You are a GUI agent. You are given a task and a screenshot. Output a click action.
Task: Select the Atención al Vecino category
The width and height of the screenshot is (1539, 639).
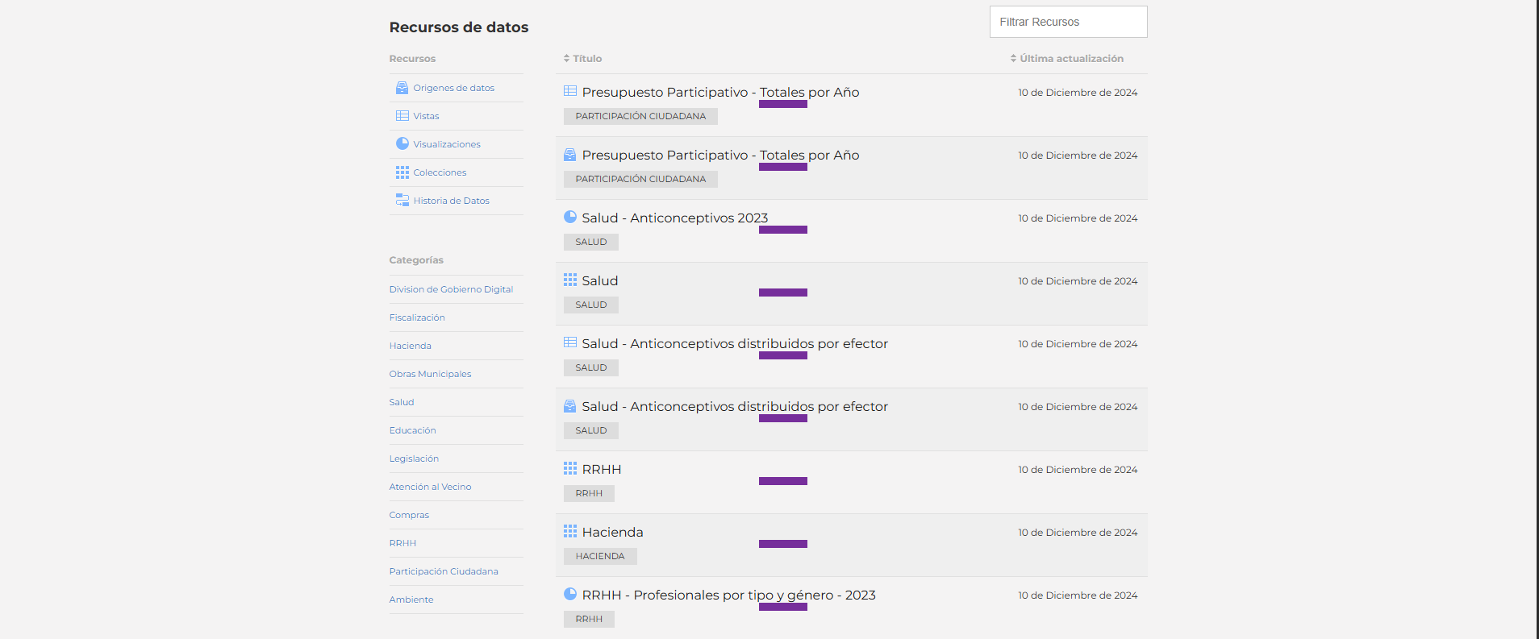(x=430, y=487)
